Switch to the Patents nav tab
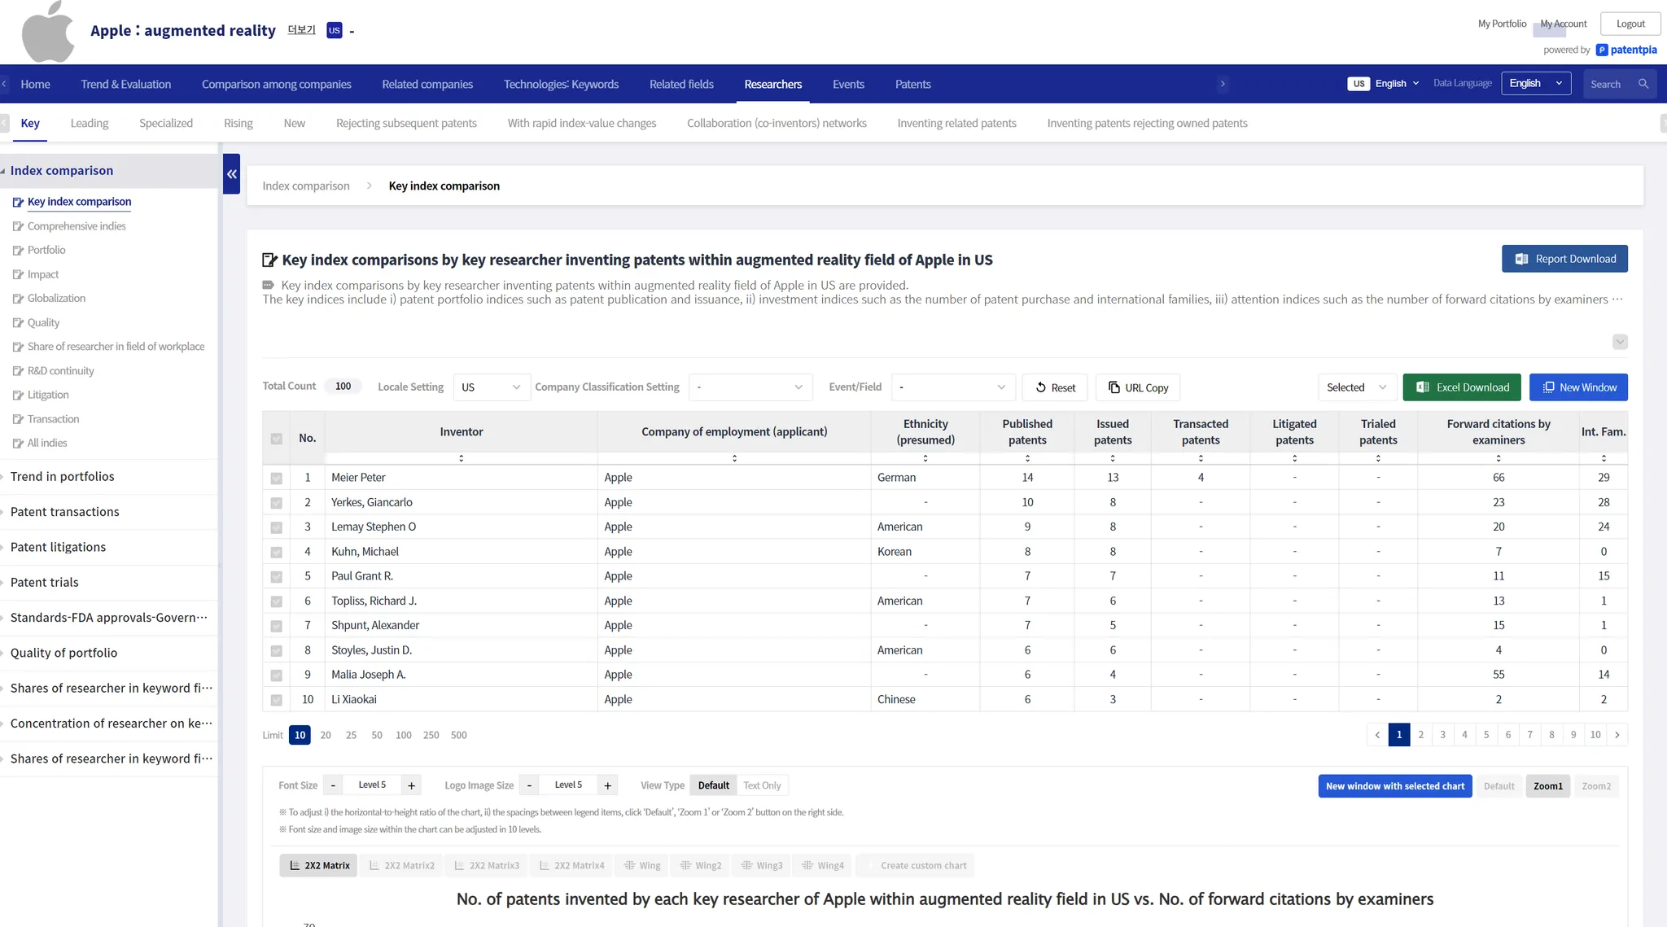This screenshot has height=927, width=1667. pyautogui.click(x=912, y=84)
